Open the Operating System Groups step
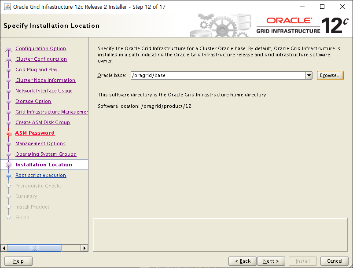This screenshot has height=268, width=353. tap(46, 154)
